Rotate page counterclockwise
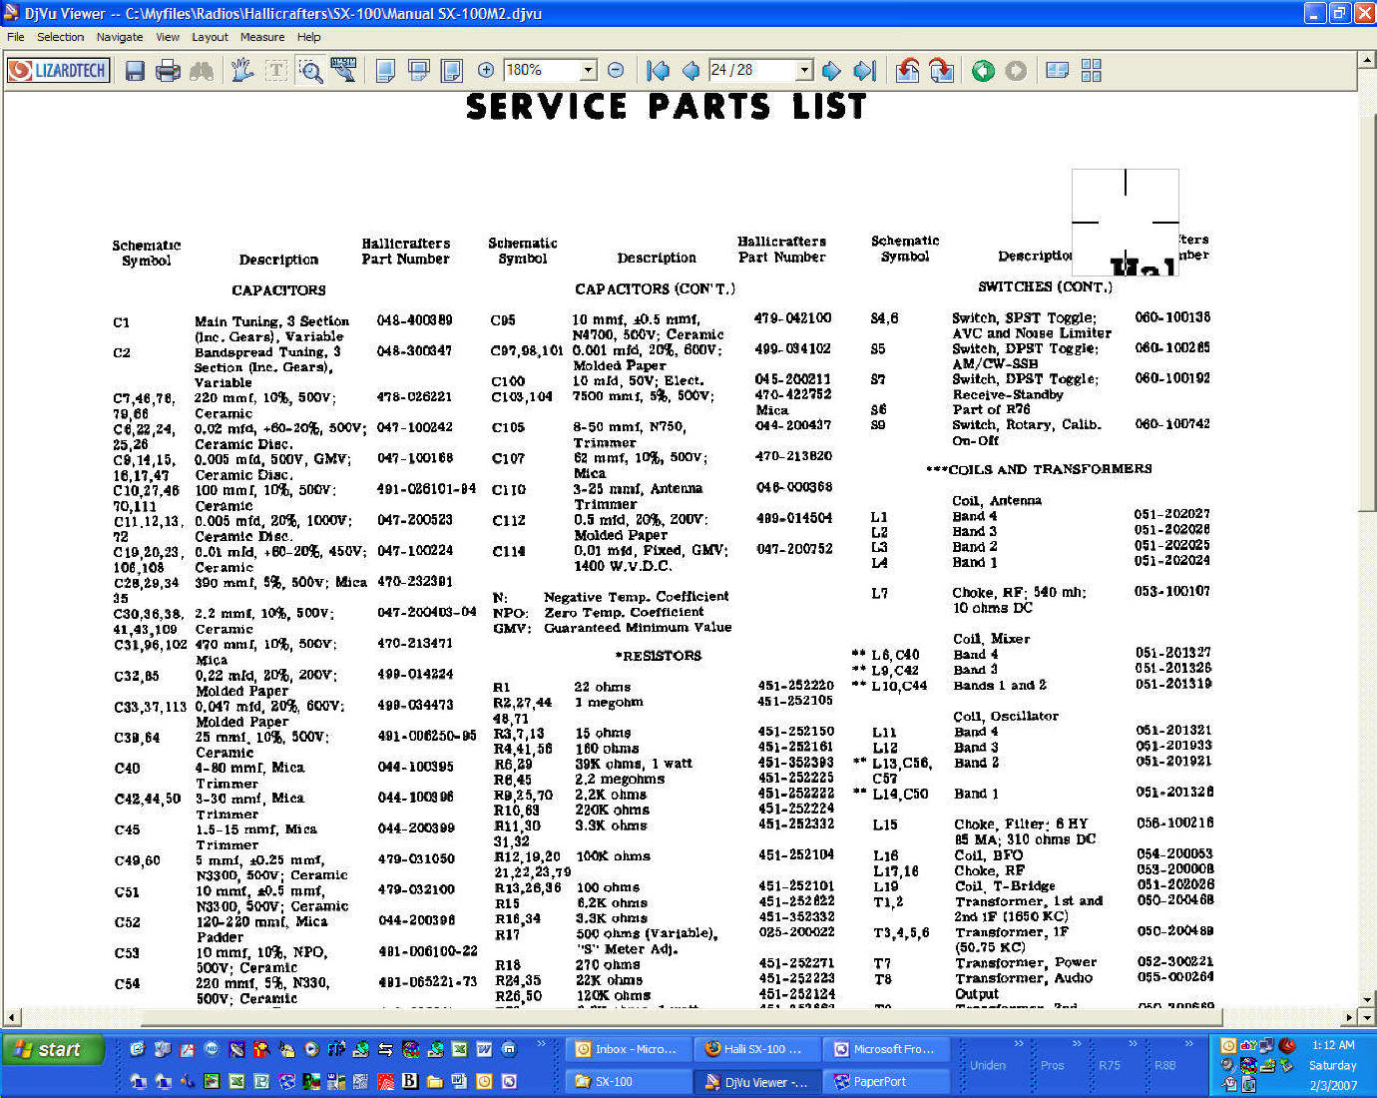 point(907,71)
